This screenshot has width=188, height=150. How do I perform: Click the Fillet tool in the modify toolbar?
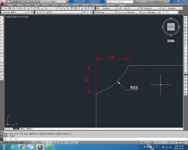[186, 66]
